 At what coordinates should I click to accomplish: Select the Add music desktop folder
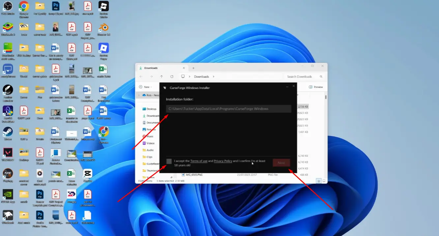point(23,217)
